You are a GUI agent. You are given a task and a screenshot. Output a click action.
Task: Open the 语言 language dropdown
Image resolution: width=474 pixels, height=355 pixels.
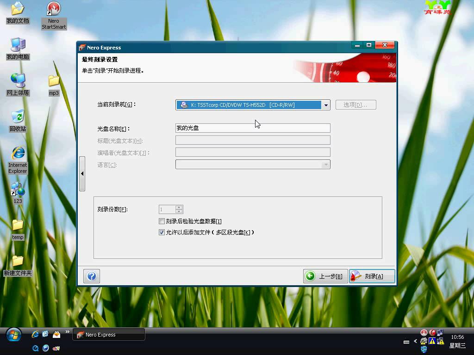click(325, 165)
